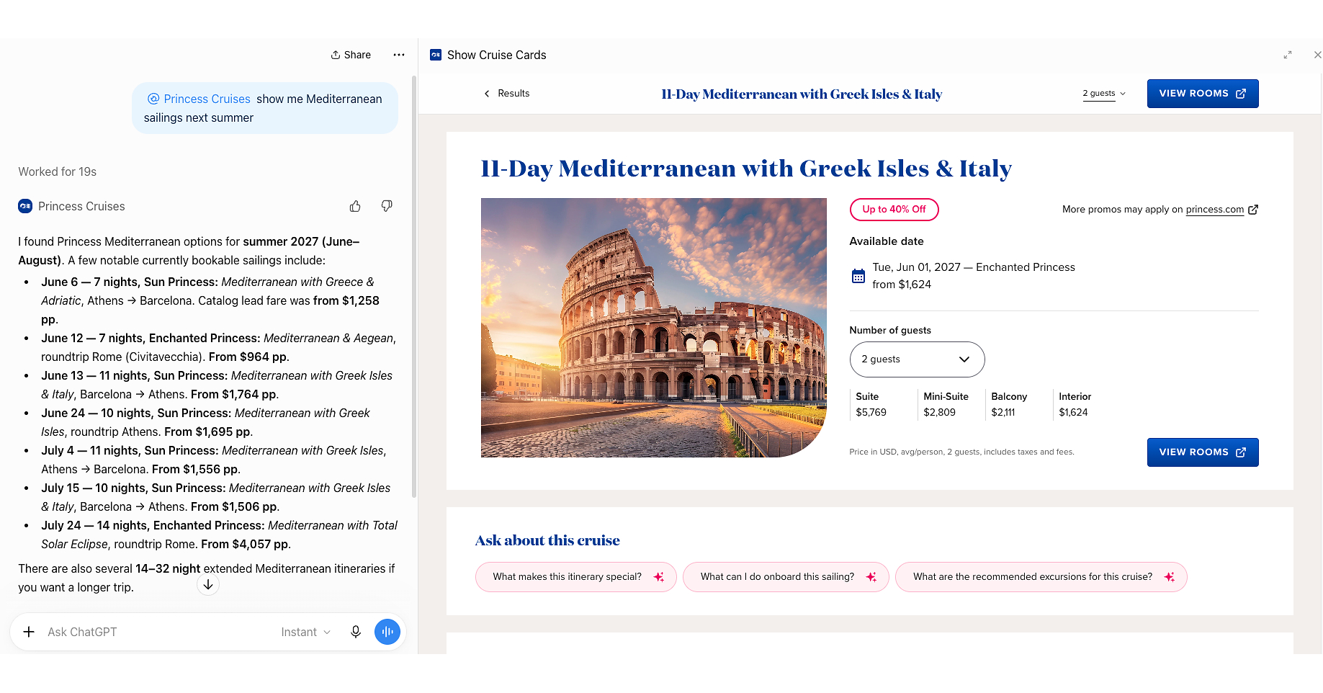Click the Worked for 19s status text
This screenshot has height=693, width=1323.
coord(58,171)
